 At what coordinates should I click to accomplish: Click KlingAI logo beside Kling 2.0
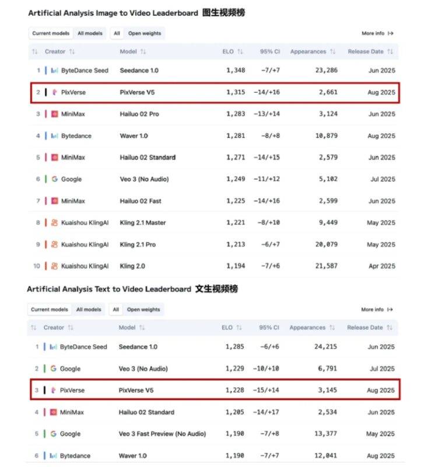[x=54, y=266]
